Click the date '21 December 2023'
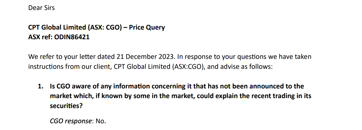The width and height of the screenshot is (362, 130). [x=141, y=57]
